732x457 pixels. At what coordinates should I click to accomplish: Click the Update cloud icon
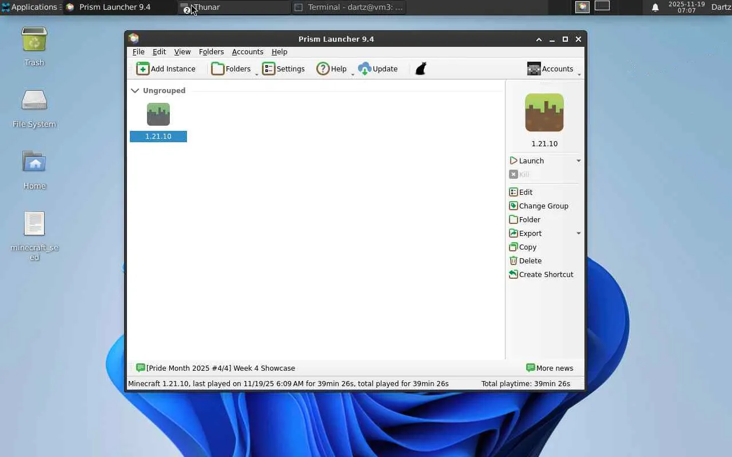364,69
